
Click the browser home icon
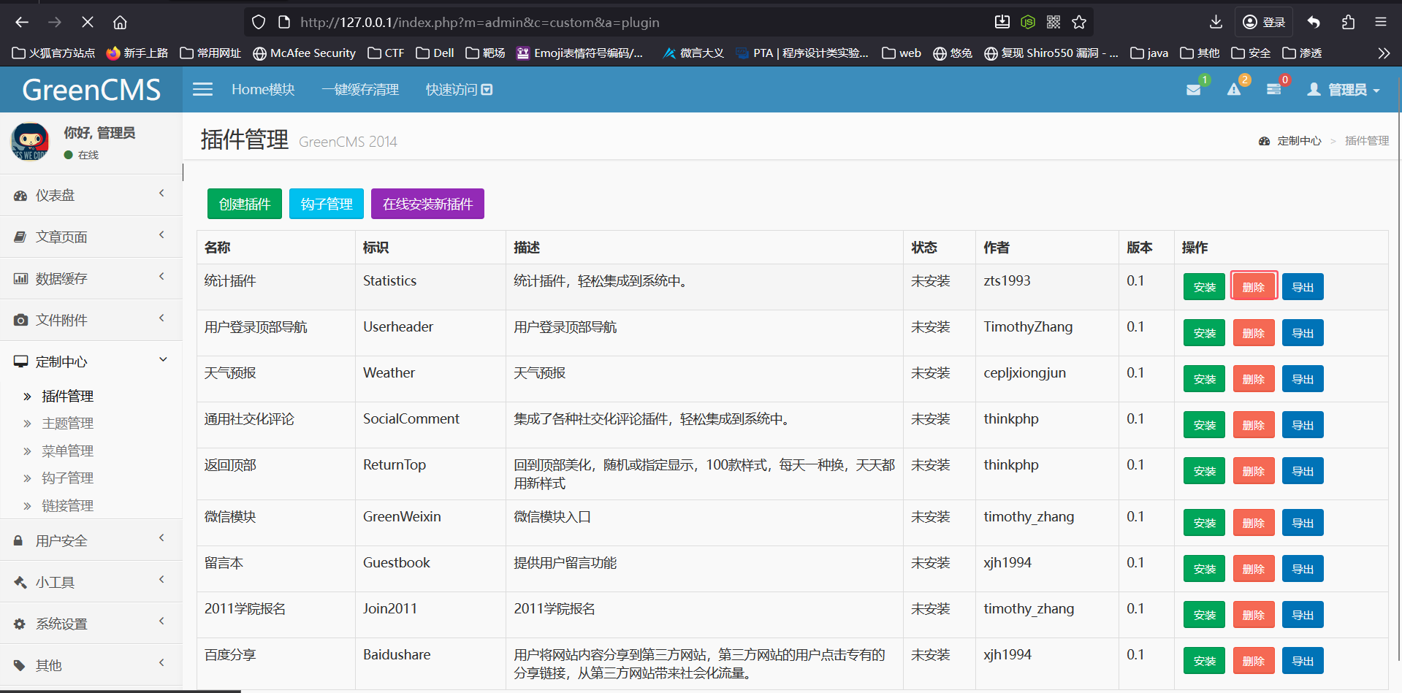[x=120, y=22]
